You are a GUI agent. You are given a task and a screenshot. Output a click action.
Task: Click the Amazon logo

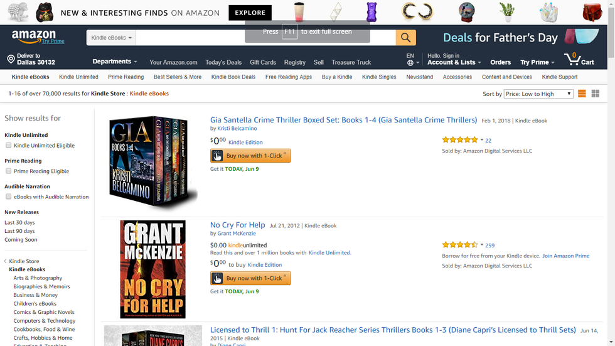[34, 36]
